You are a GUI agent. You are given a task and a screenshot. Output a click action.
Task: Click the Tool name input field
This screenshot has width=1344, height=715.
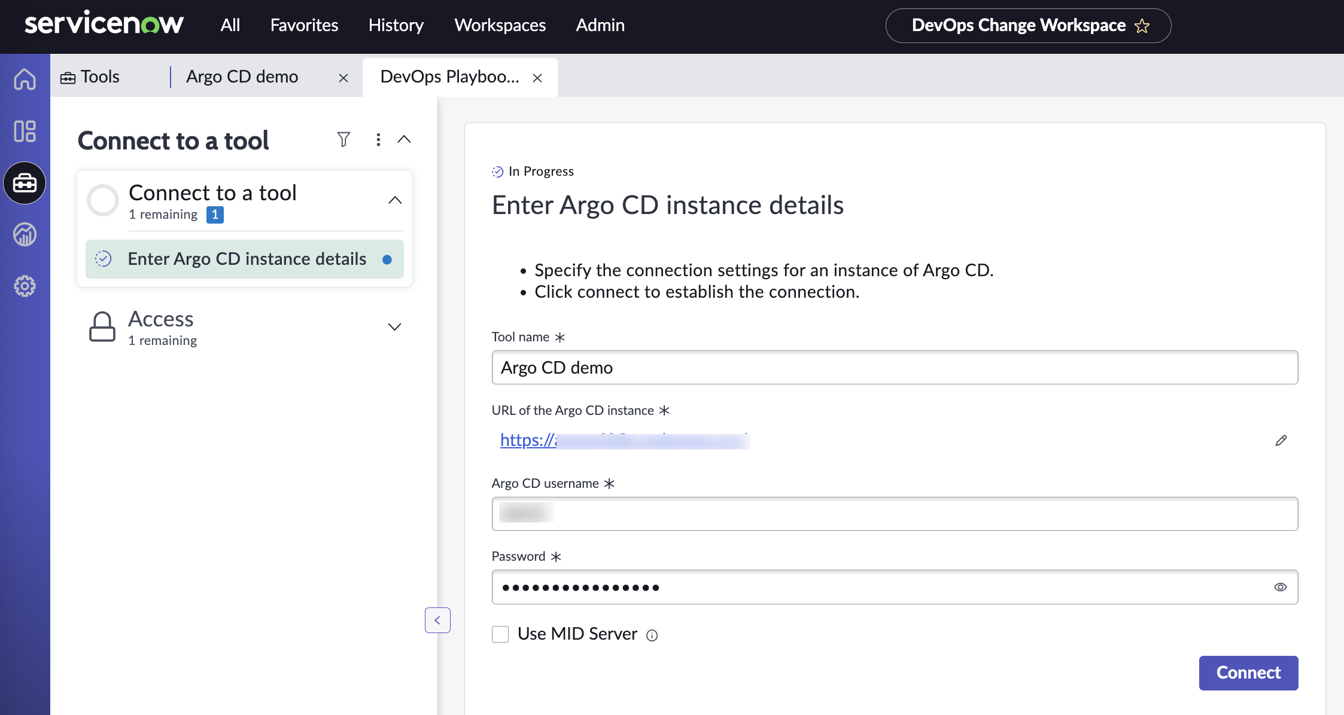[895, 368]
